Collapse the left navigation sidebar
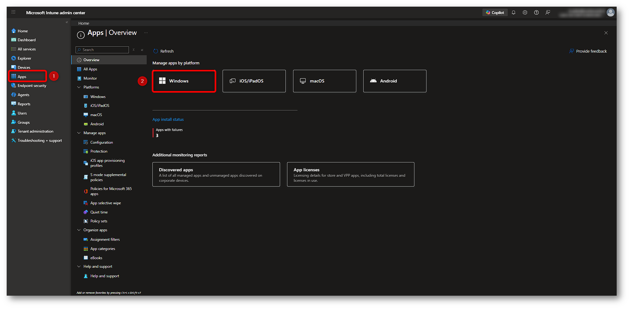The height and width of the screenshot is (309, 630). click(67, 22)
